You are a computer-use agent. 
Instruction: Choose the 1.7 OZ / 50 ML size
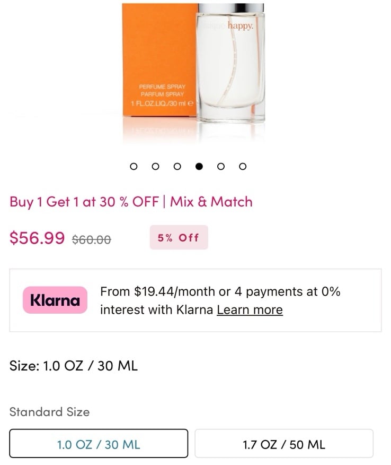[x=284, y=443]
